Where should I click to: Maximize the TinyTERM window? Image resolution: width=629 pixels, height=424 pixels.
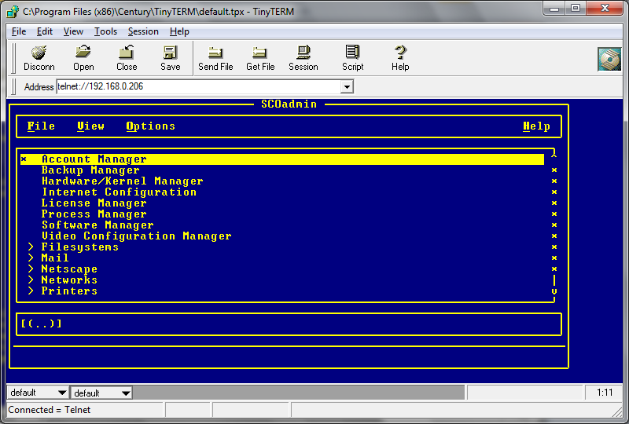pyautogui.click(x=576, y=9)
